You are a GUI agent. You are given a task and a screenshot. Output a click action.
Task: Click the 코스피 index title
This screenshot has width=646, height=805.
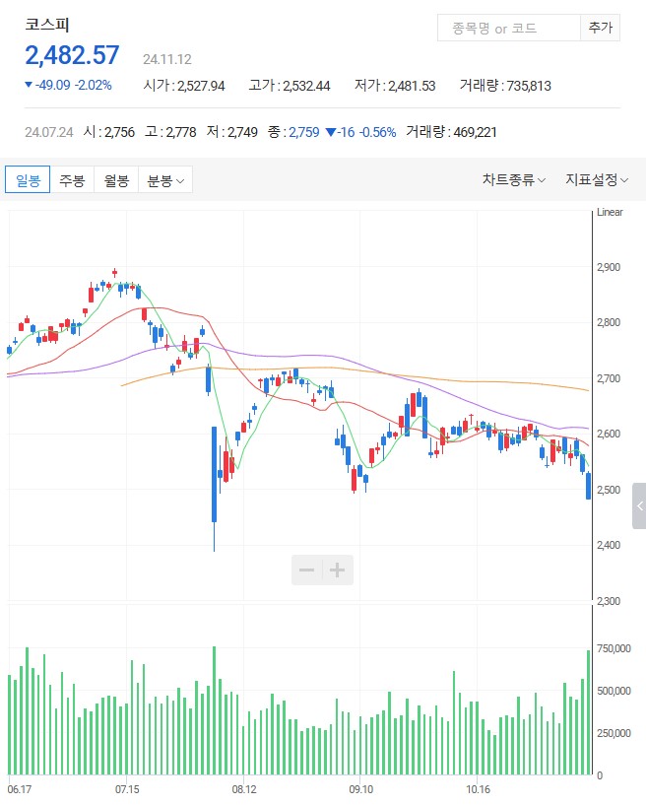[47, 25]
